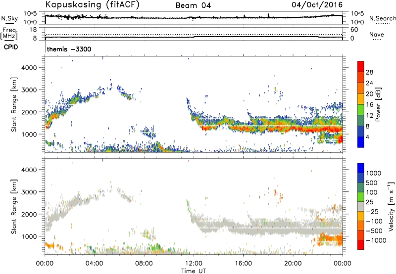
Task: Select the Power [dB] color bar title
Action: [378, 104]
